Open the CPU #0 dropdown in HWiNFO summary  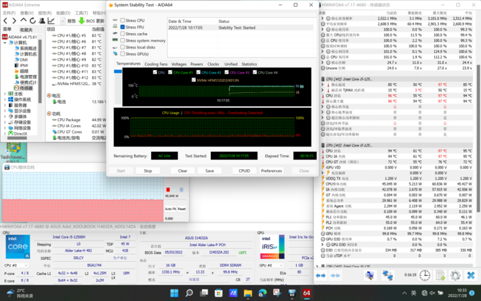(16, 265)
